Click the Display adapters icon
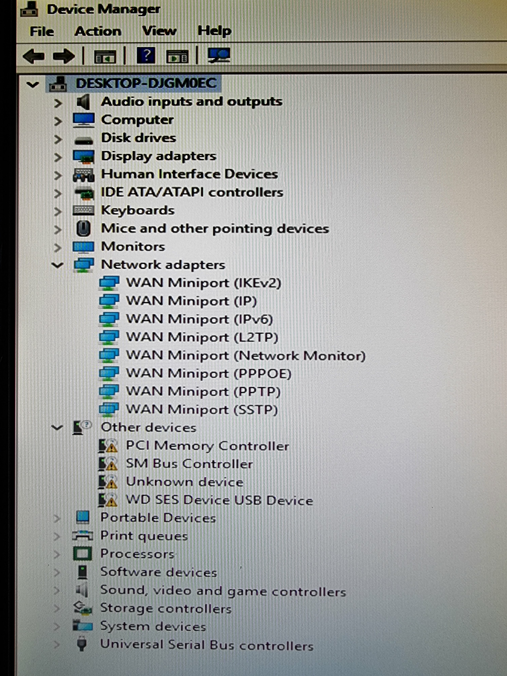The height and width of the screenshot is (676, 507). tap(84, 156)
